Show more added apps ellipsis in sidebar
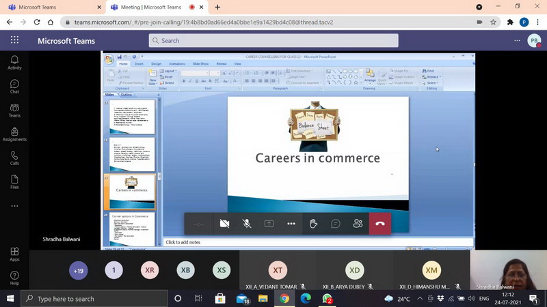 (x=14, y=206)
